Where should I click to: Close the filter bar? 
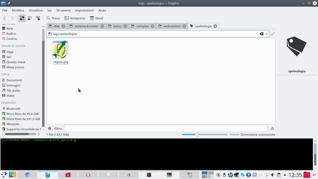click(x=49, y=129)
